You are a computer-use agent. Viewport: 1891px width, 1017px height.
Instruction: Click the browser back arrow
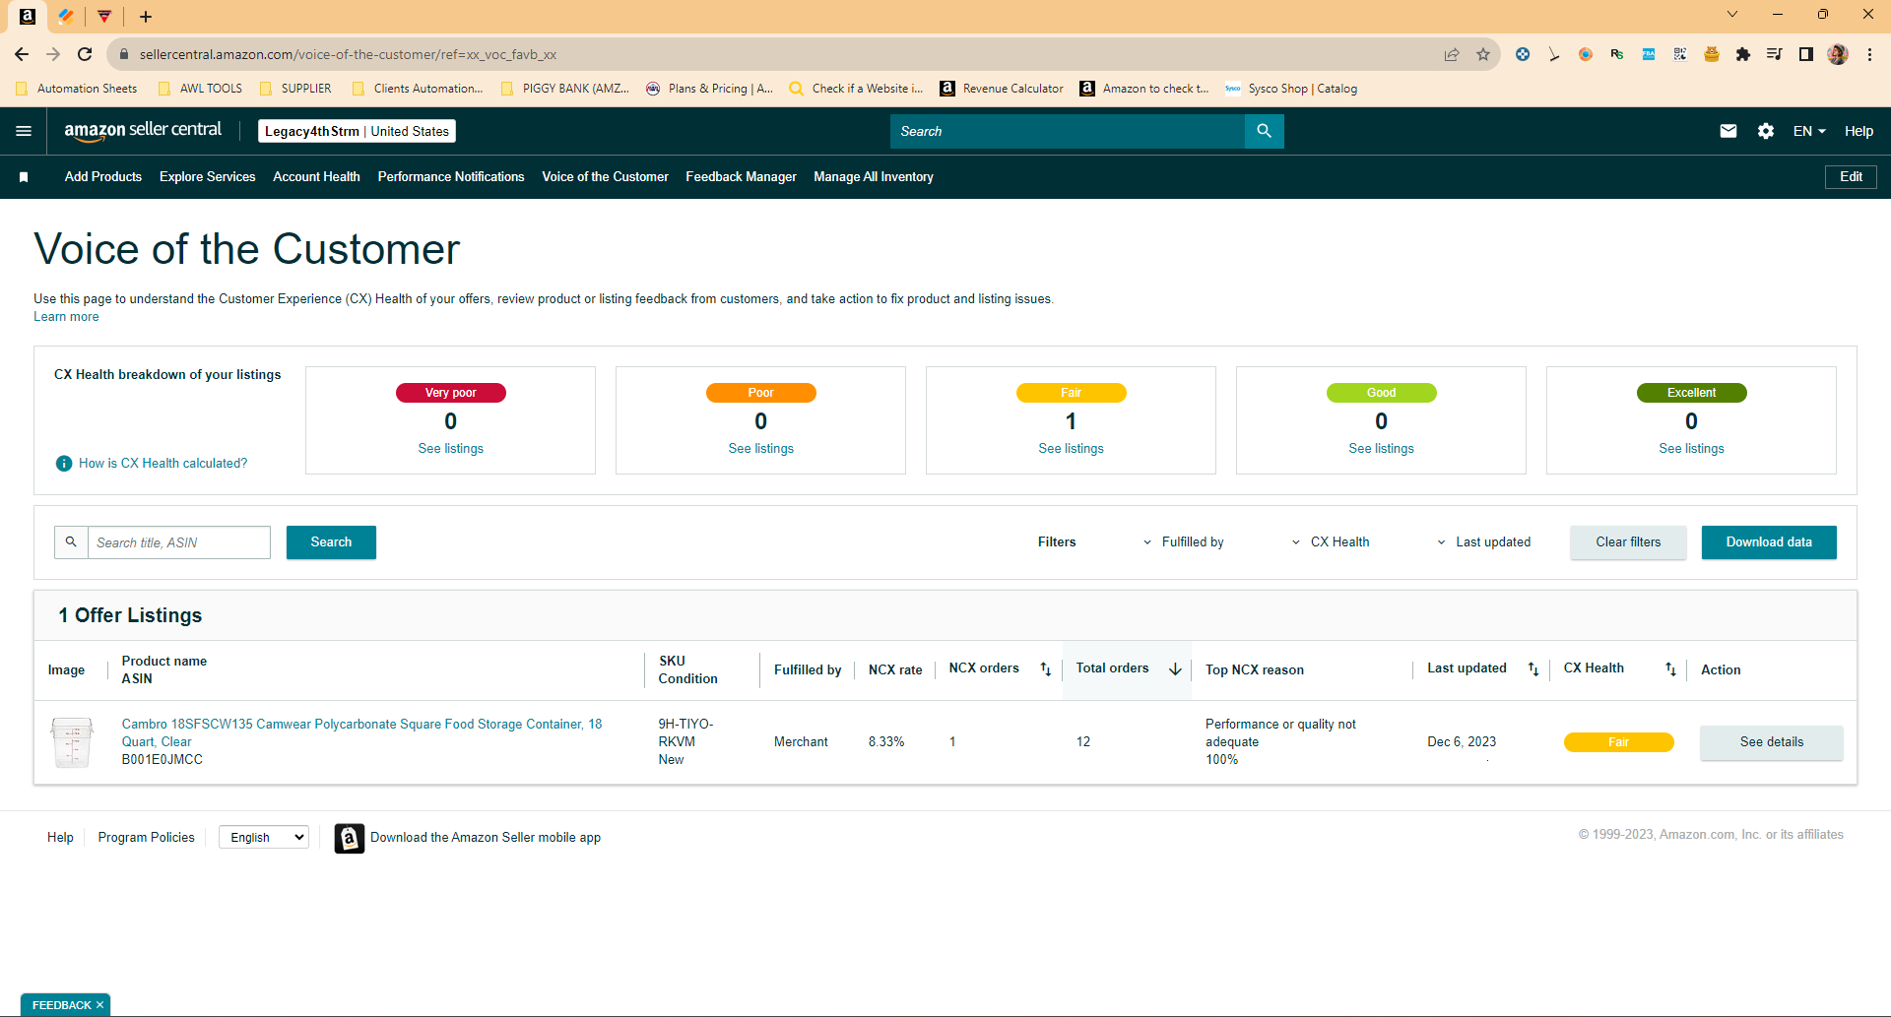(x=22, y=54)
